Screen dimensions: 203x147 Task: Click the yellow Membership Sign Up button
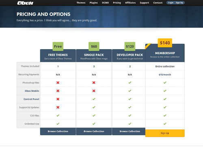[x=165, y=133]
